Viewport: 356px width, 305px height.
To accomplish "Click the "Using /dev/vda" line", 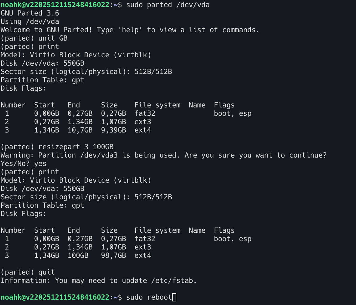I will tap(30, 21).
